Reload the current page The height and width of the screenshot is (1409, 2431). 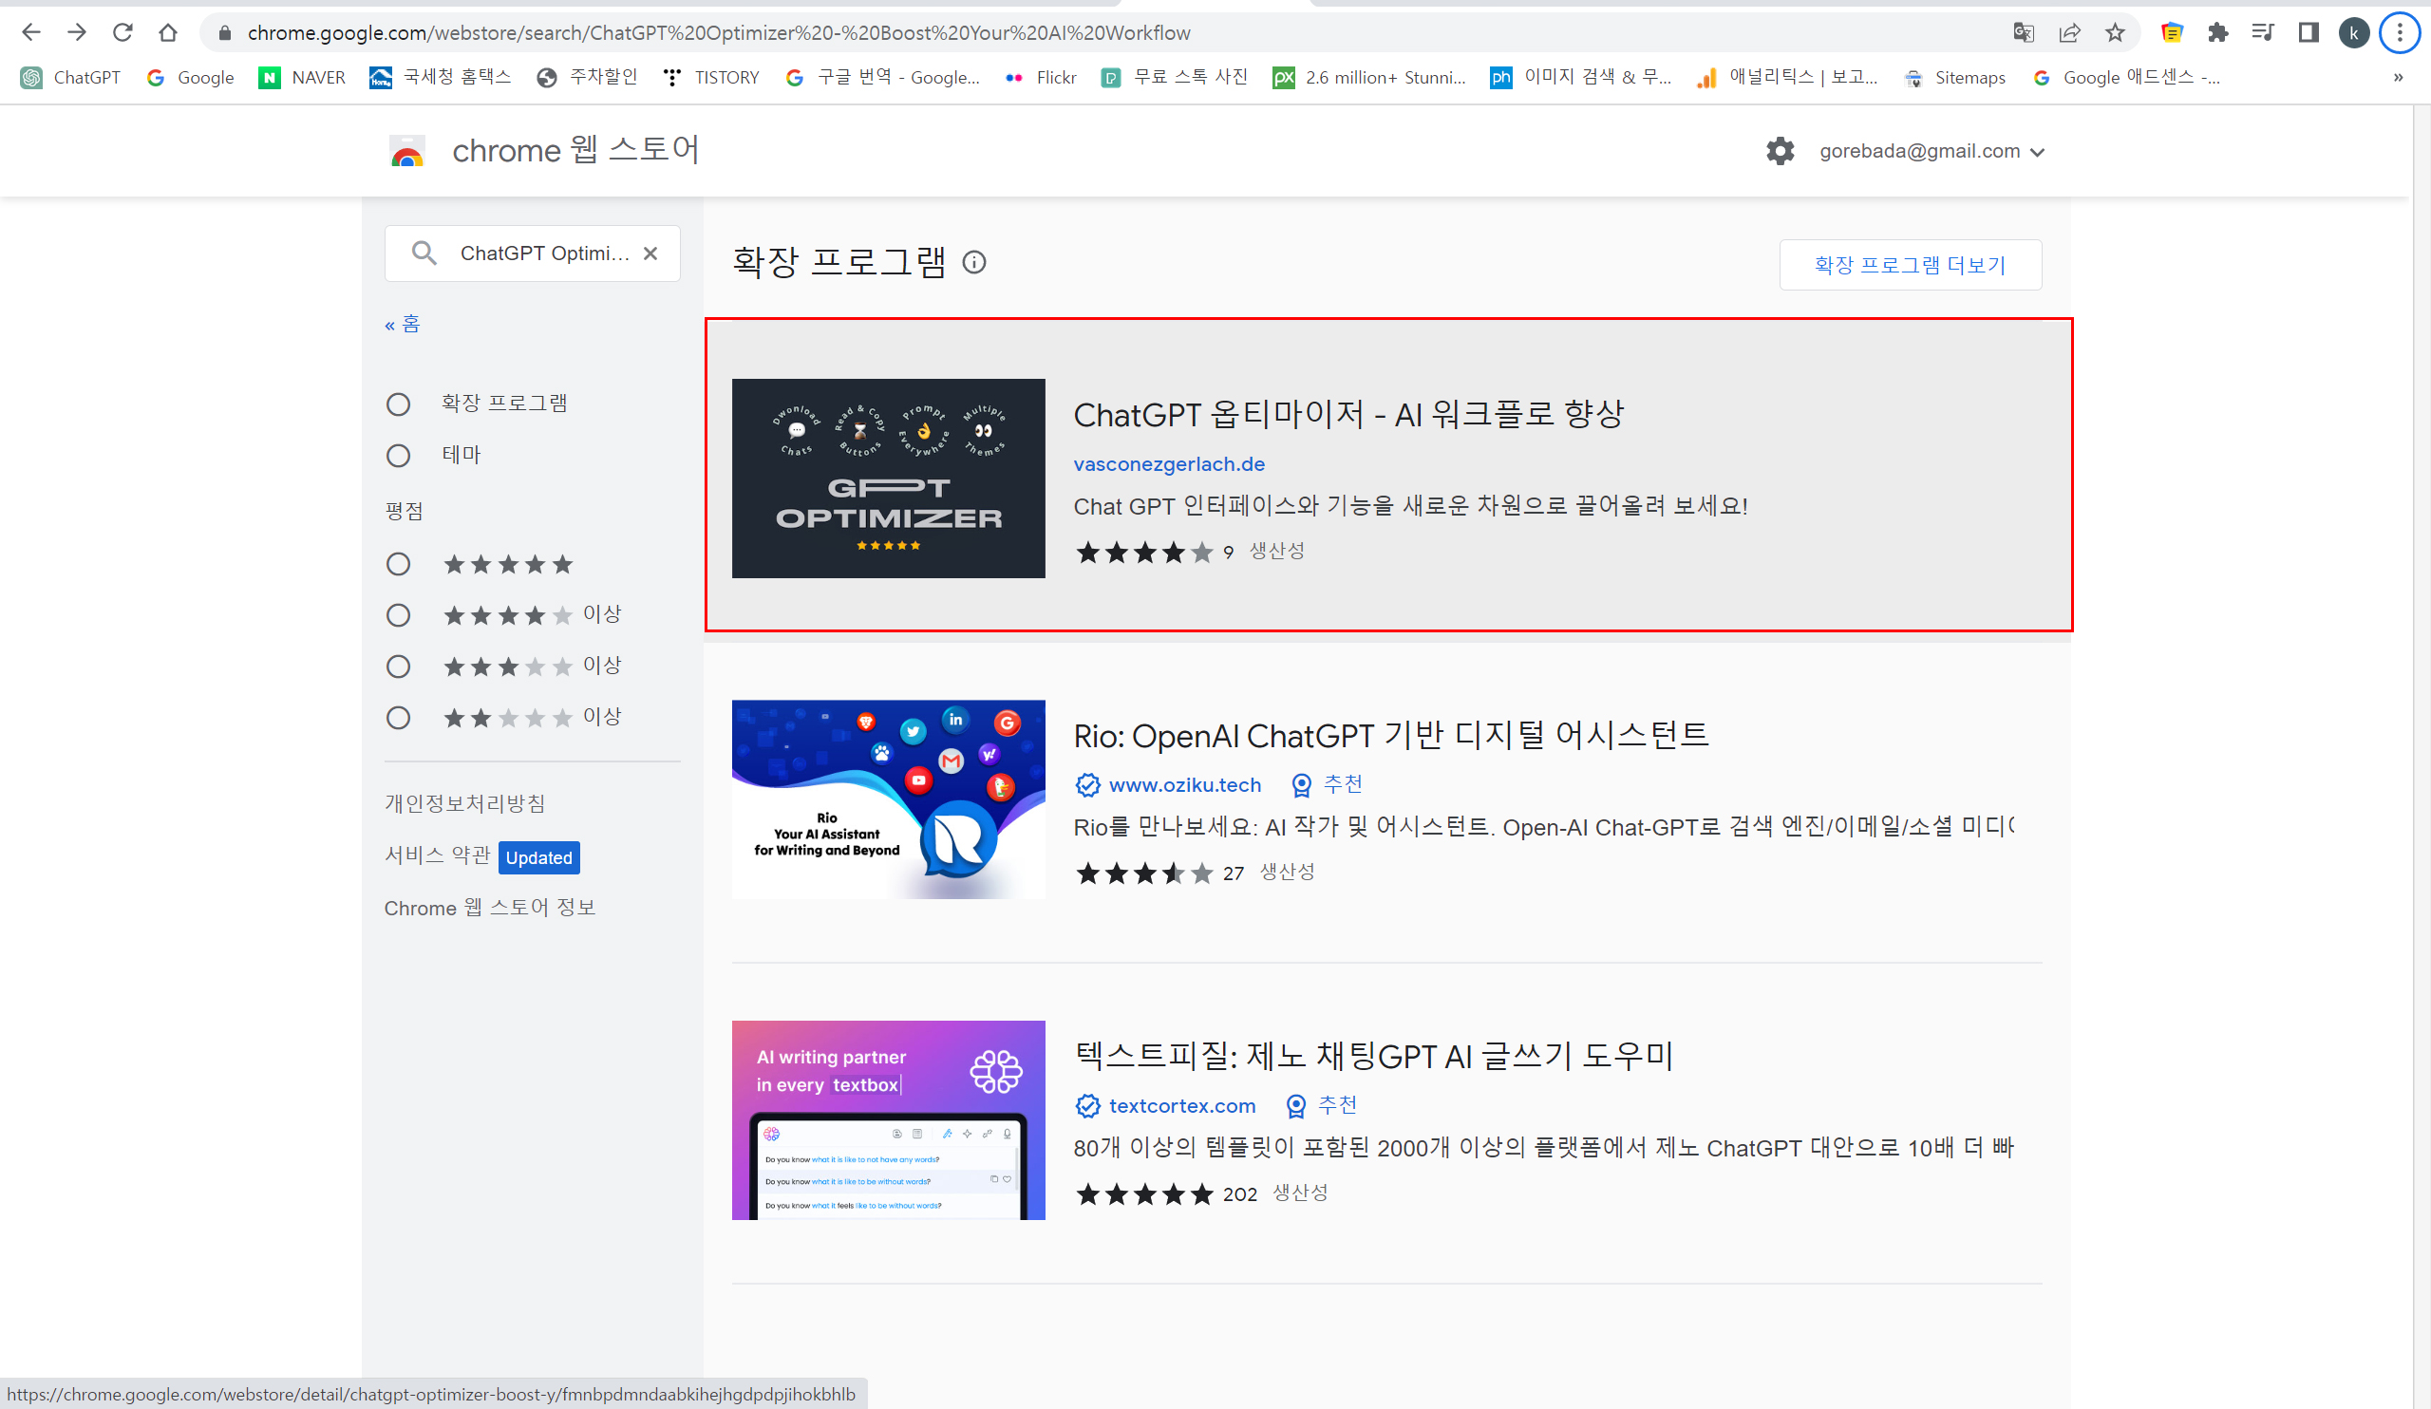[x=122, y=33]
